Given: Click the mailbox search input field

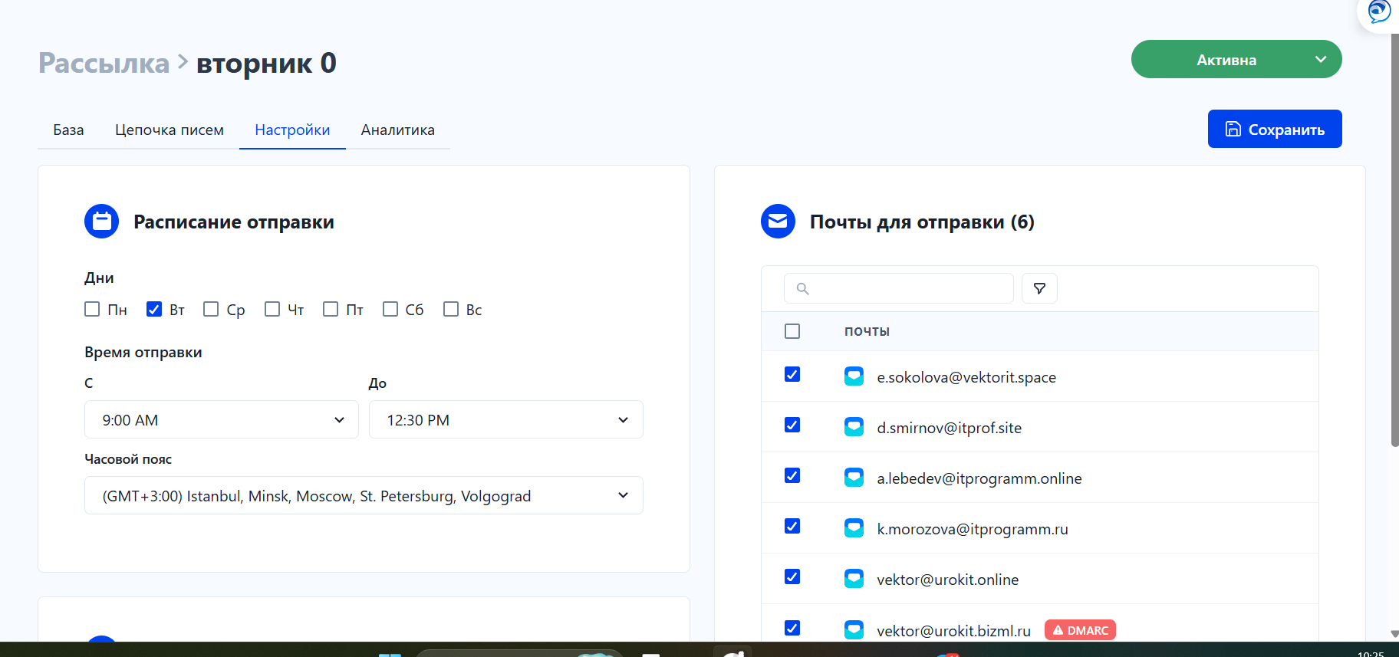Looking at the screenshot, I should [899, 288].
